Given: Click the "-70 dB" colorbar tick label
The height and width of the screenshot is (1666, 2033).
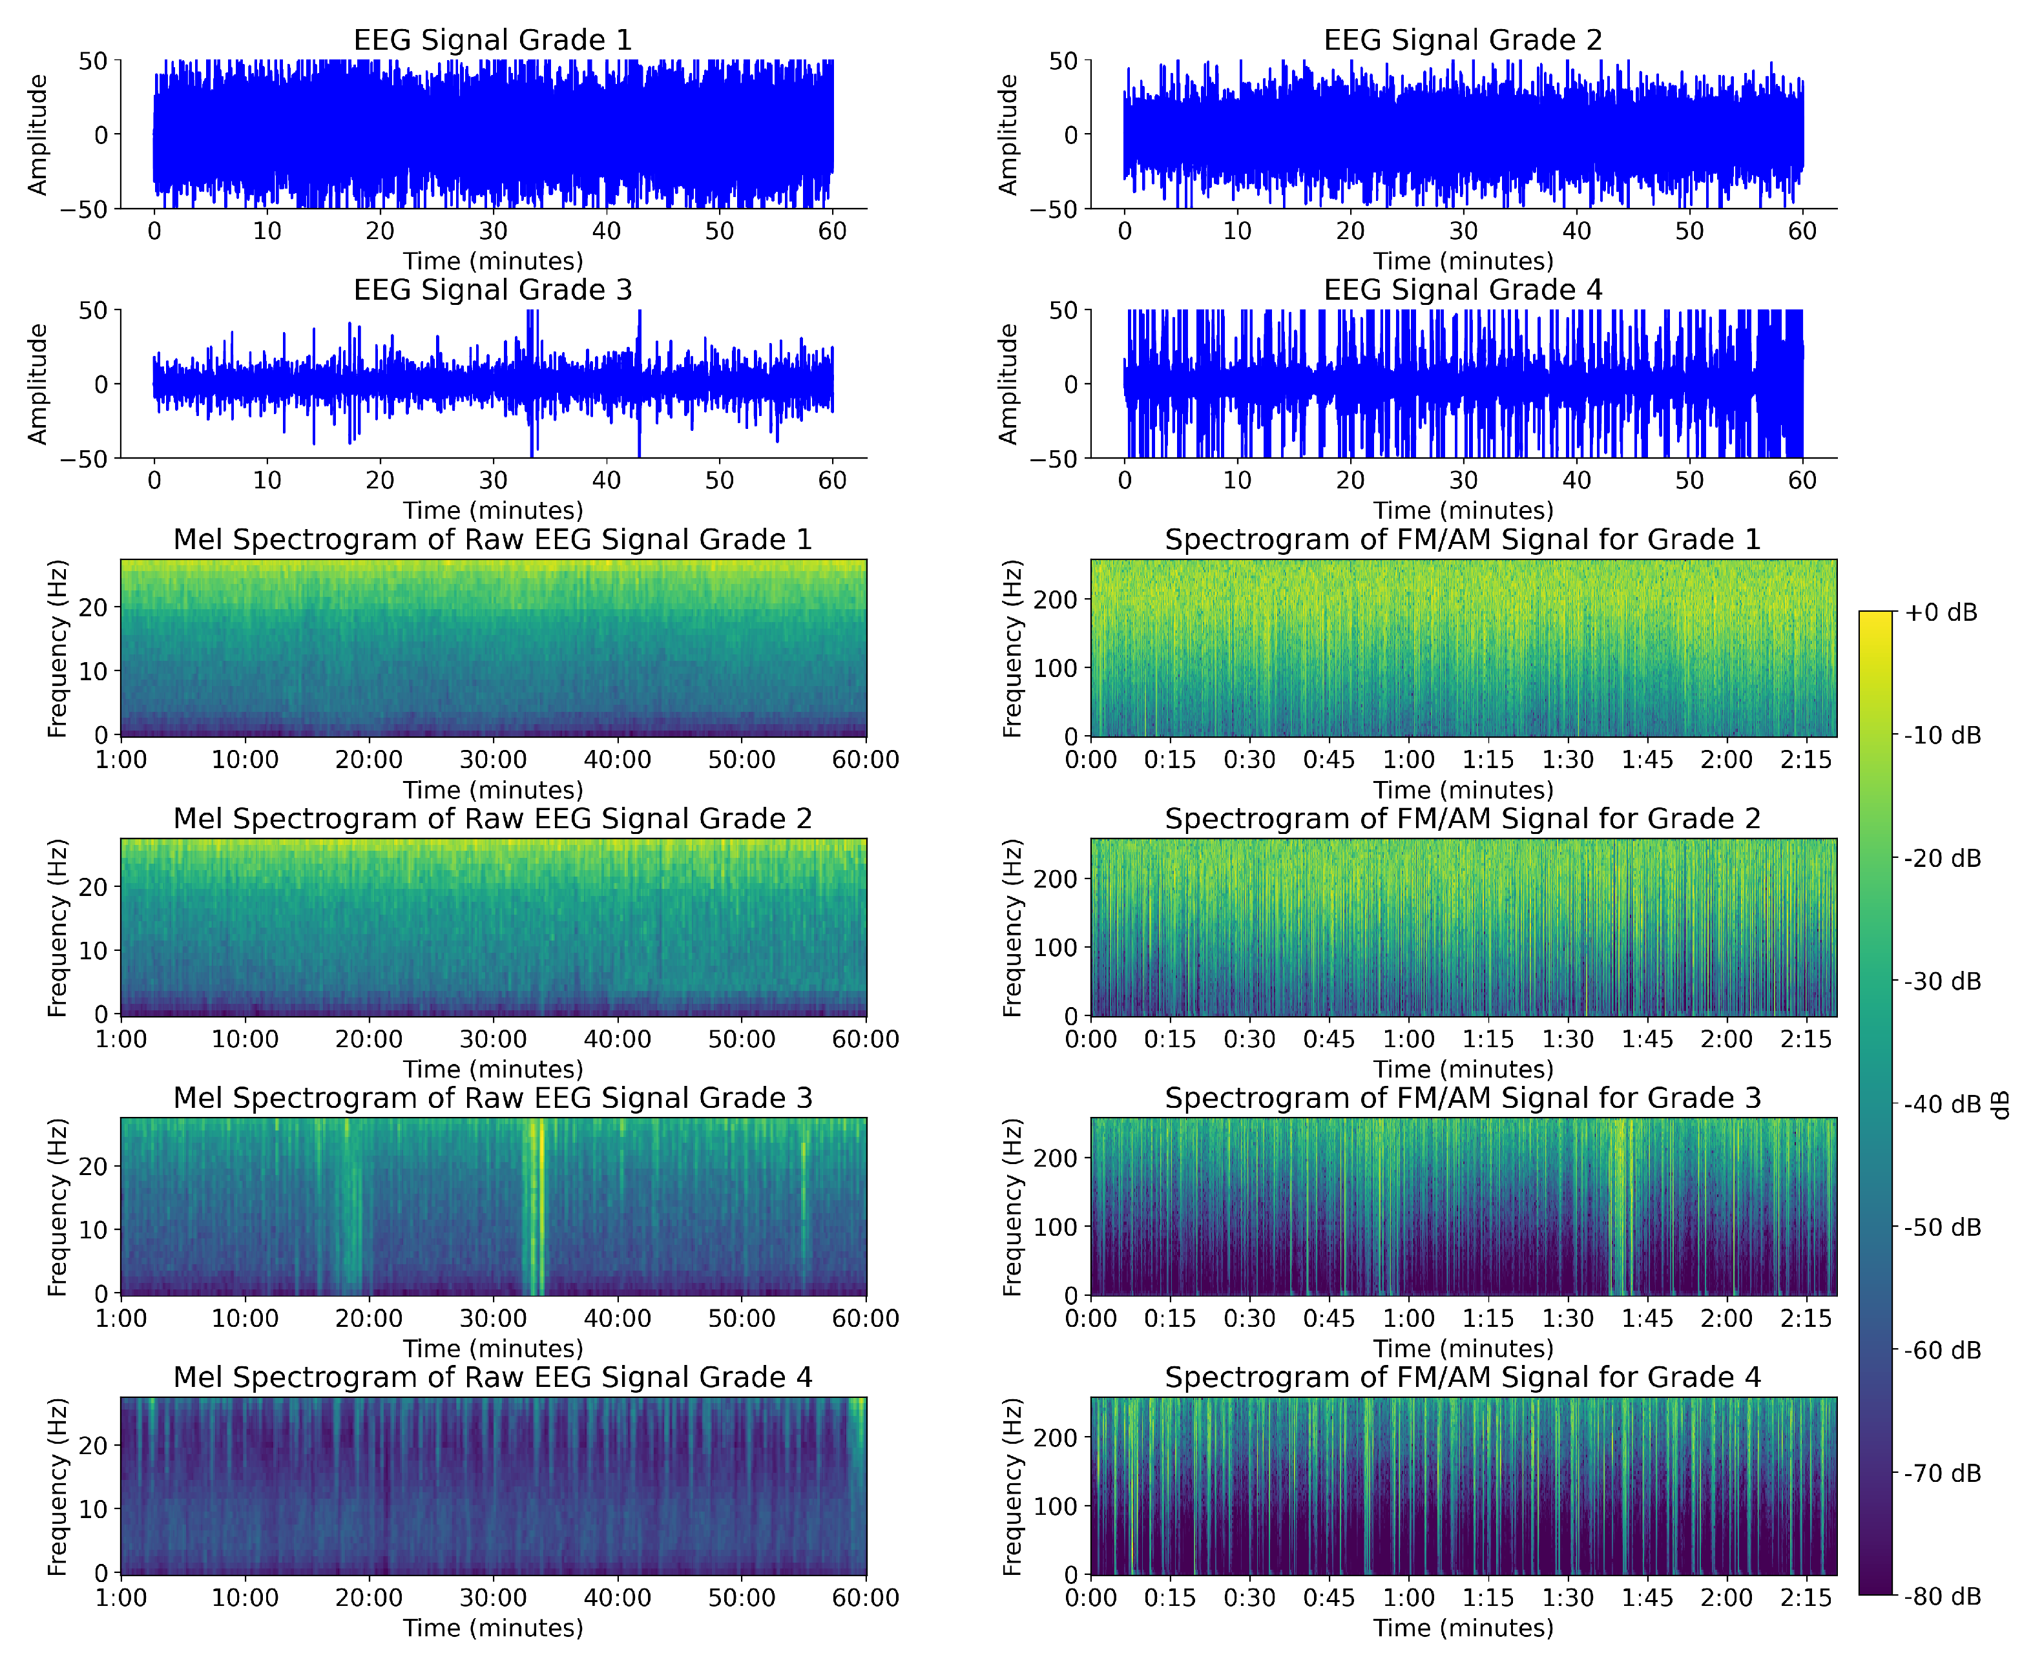Looking at the screenshot, I should click(1943, 1473).
